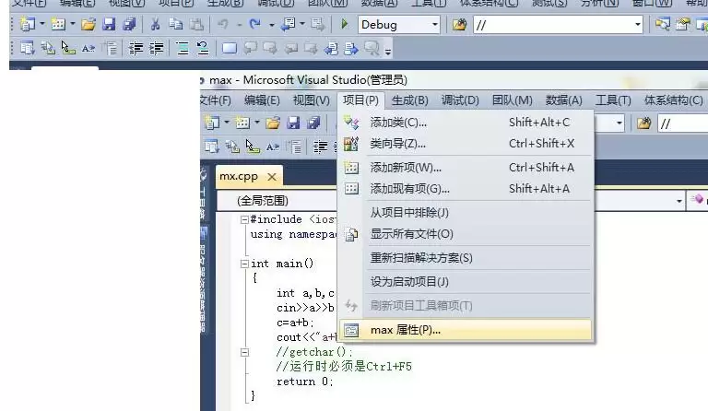Choose 设为启动项目(J) menu entry
This screenshot has height=411, width=708.
(466, 281)
